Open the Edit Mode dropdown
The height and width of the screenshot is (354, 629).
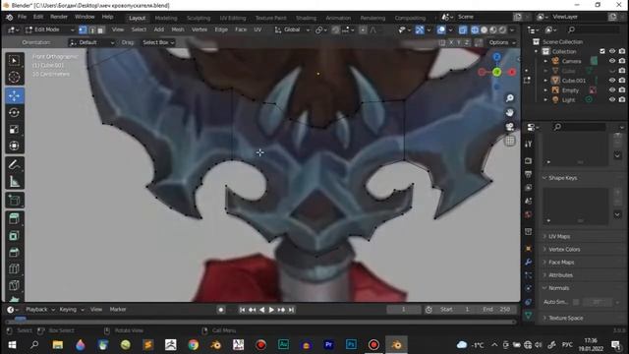(50, 29)
